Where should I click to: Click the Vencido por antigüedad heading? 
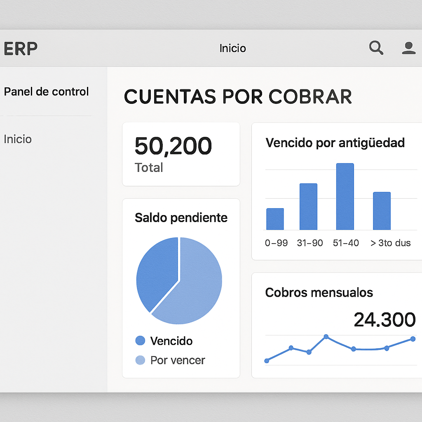point(335,143)
